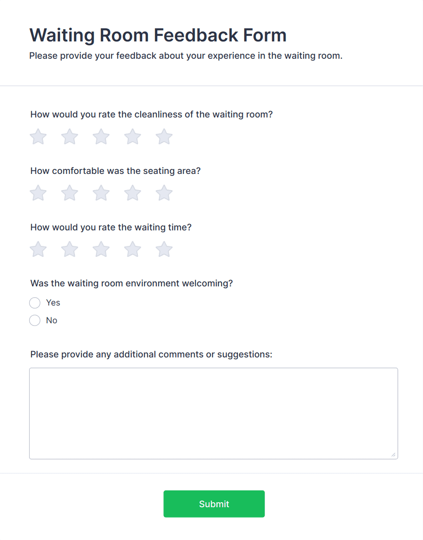The height and width of the screenshot is (540, 423).
Task: Click the additional comments text area
Action: (x=214, y=413)
